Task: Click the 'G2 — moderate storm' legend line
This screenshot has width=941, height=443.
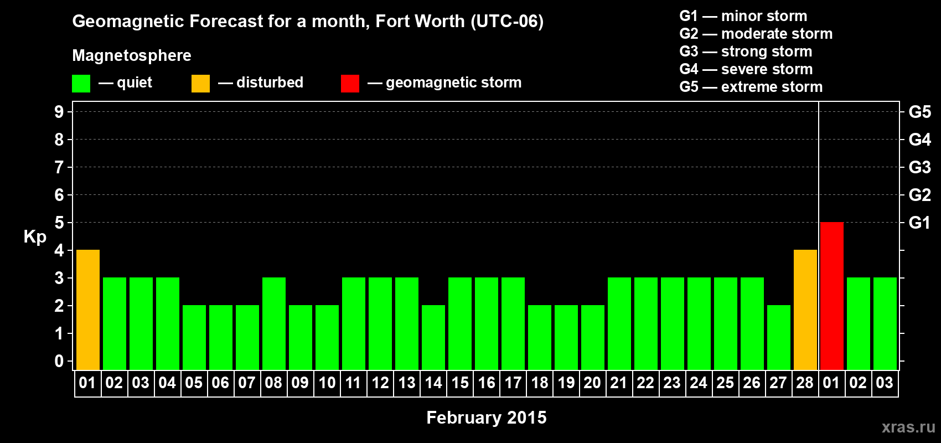Action: tap(756, 34)
